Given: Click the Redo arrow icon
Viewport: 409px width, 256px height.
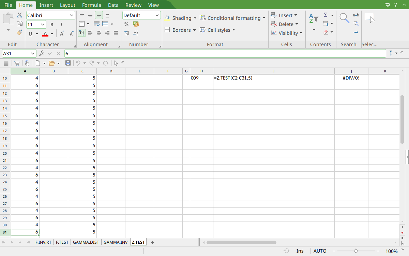Looking at the screenshot, I should point(92,63).
